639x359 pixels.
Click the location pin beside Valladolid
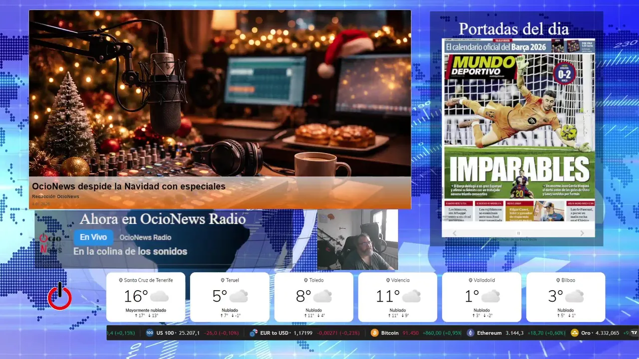tap(470, 280)
